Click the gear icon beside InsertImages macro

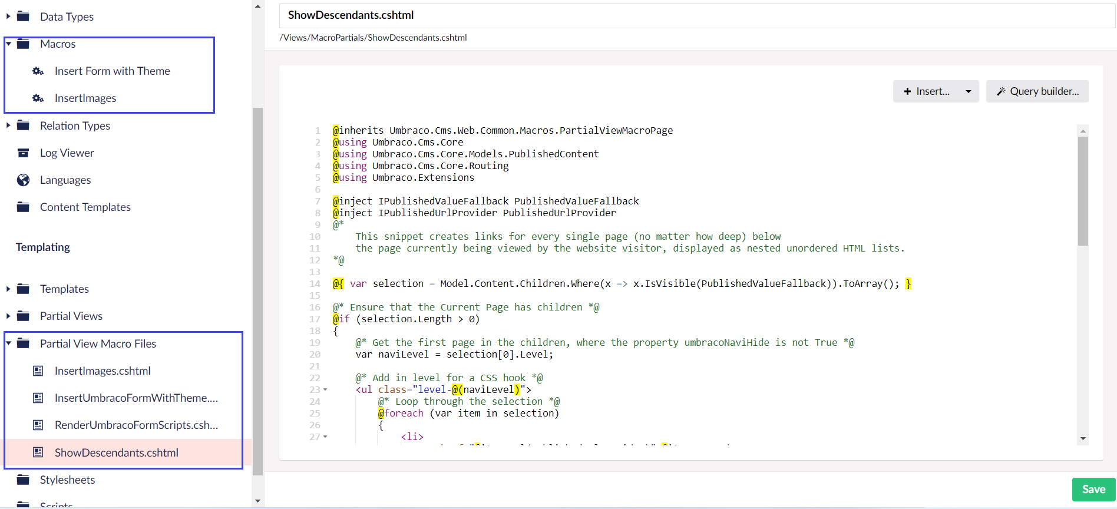point(38,98)
